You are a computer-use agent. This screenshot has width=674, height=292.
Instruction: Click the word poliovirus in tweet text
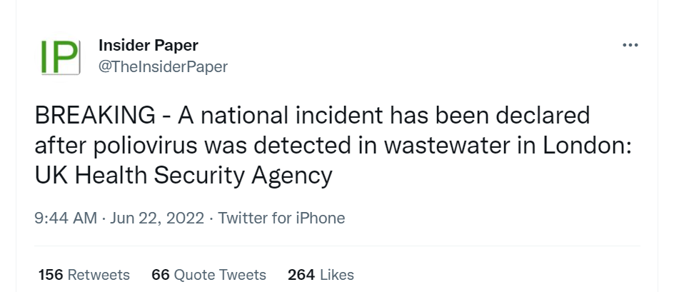(x=144, y=146)
